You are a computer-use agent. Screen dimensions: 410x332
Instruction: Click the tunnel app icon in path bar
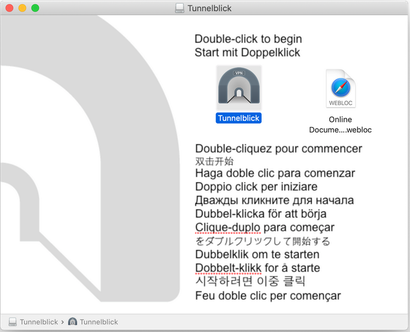73,322
